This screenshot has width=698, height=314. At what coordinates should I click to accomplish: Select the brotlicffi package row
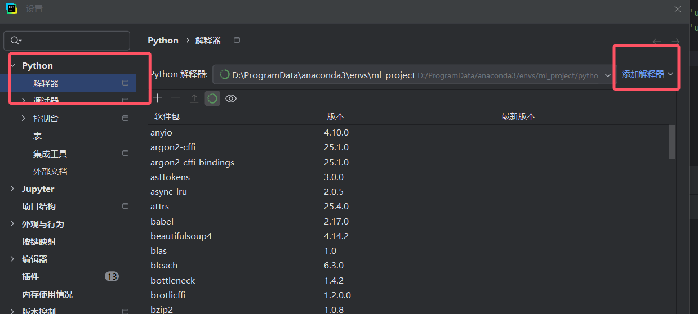tap(408, 295)
